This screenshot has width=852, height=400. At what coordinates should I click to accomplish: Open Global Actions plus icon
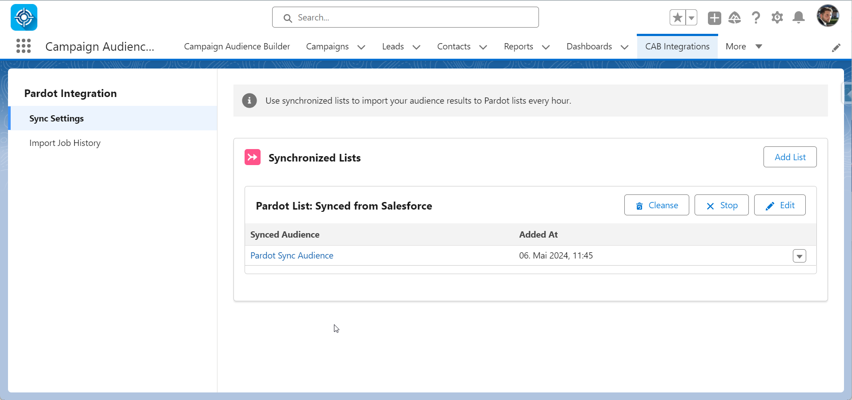[715, 18]
